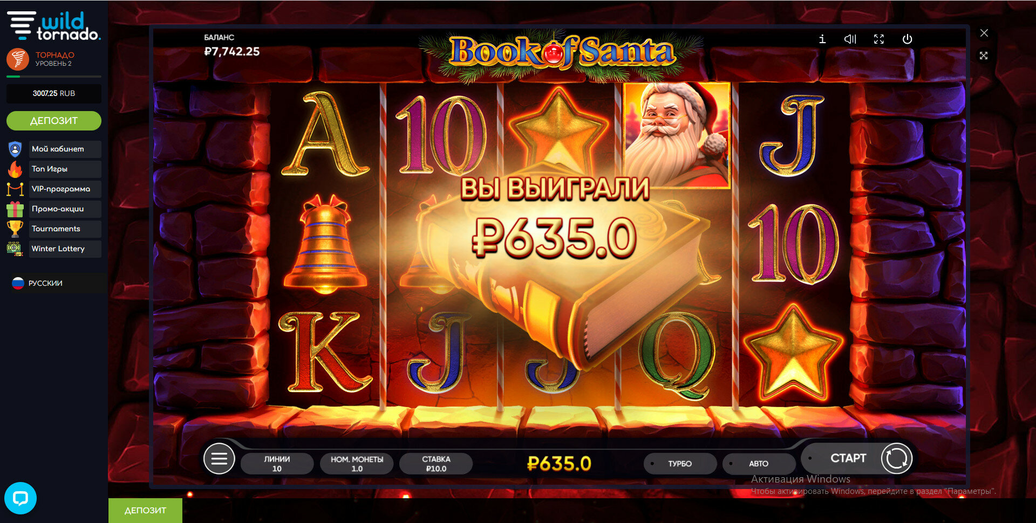The width and height of the screenshot is (1036, 523).
Task: Click the Wild Tornado hamburger logo
Action: [22, 25]
